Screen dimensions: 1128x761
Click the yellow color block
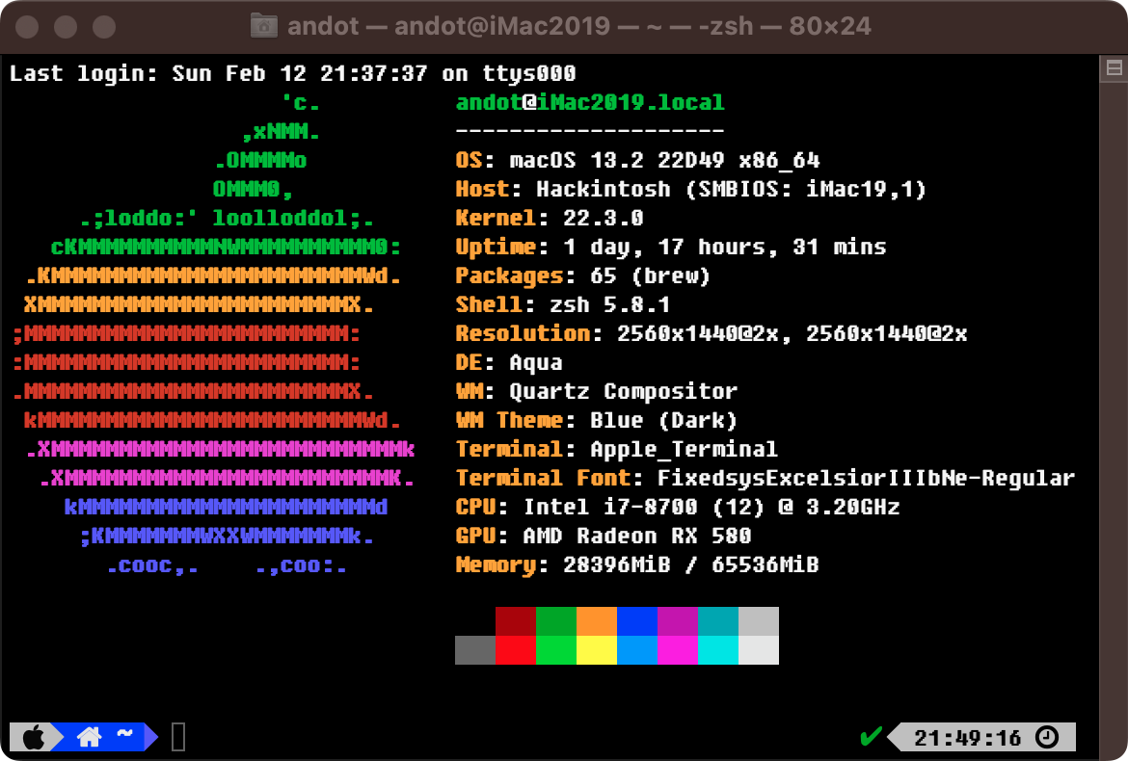[x=597, y=650]
